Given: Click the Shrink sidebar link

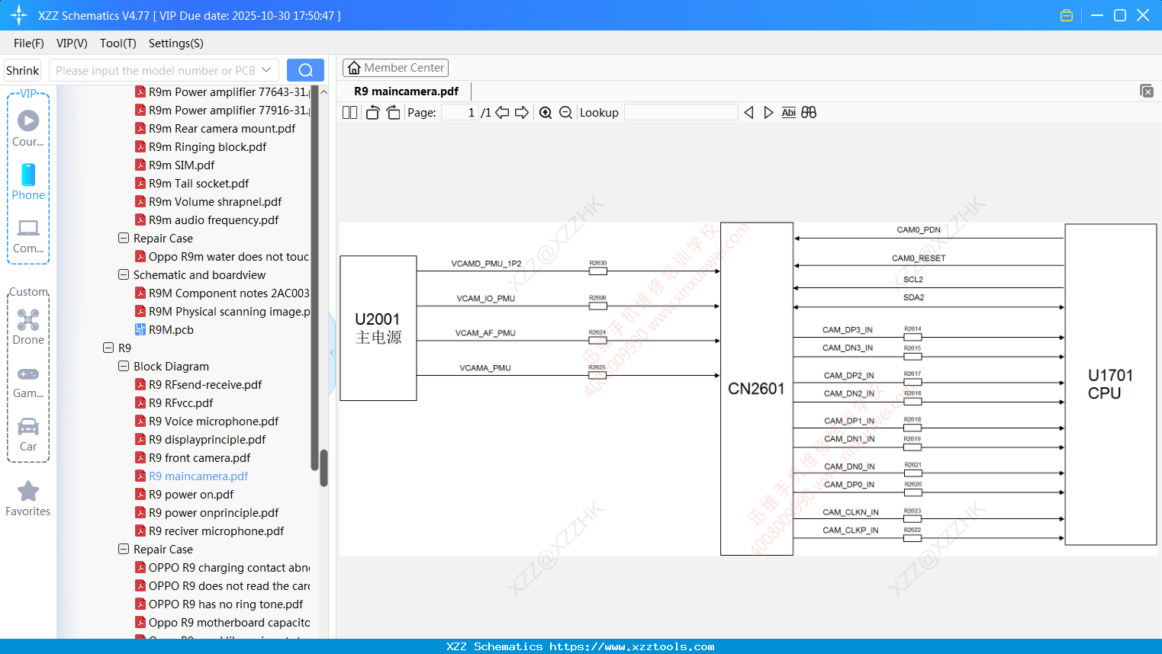Looking at the screenshot, I should coord(21,69).
